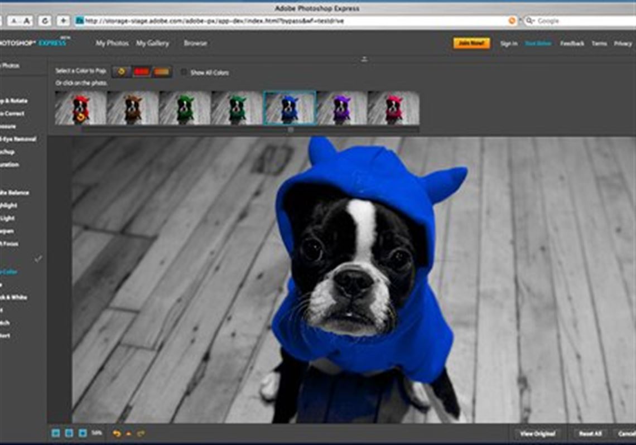The width and height of the screenshot is (636, 445).
Task: Select the purple hoodie thumbnail
Action: 341,108
